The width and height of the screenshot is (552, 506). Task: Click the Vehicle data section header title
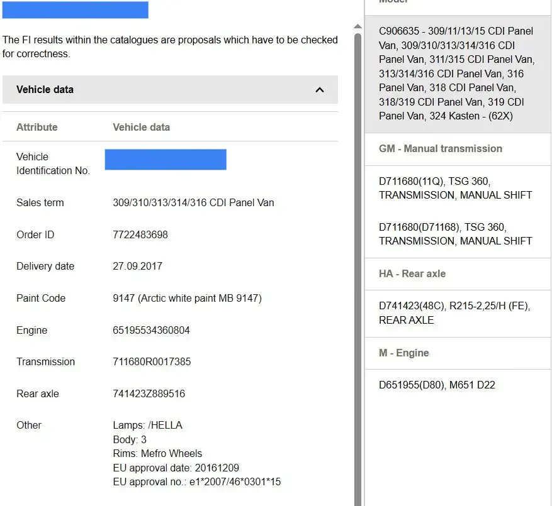[x=45, y=89]
